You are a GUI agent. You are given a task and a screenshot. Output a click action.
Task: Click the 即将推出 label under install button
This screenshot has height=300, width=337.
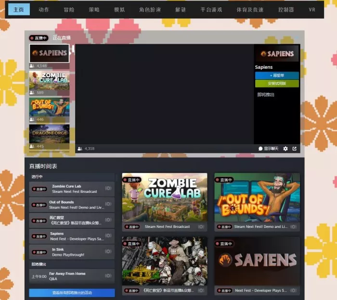tap(266, 95)
